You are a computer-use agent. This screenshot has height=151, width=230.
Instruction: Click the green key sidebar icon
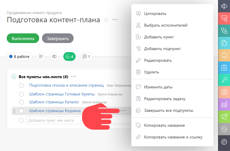[224, 80]
